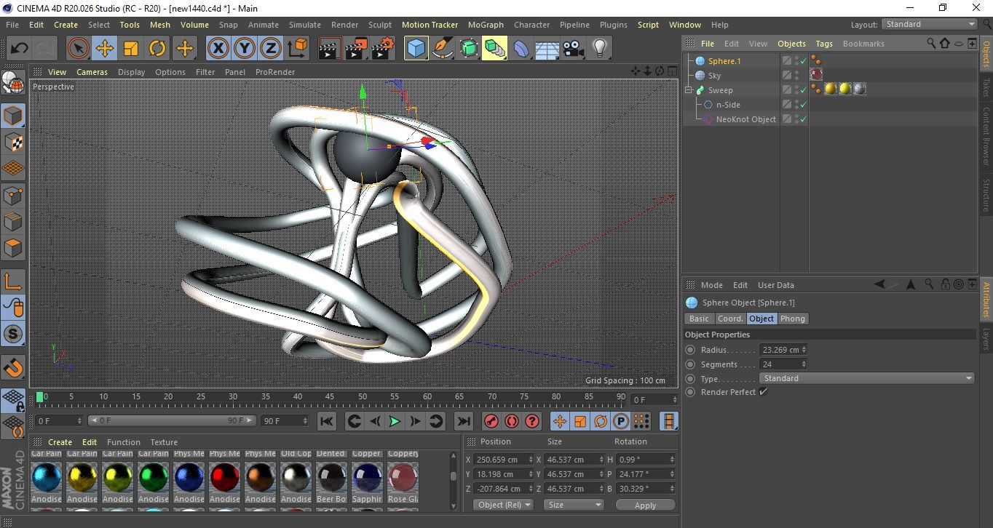
Task: Add a Cube primitive object
Action: coord(416,49)
